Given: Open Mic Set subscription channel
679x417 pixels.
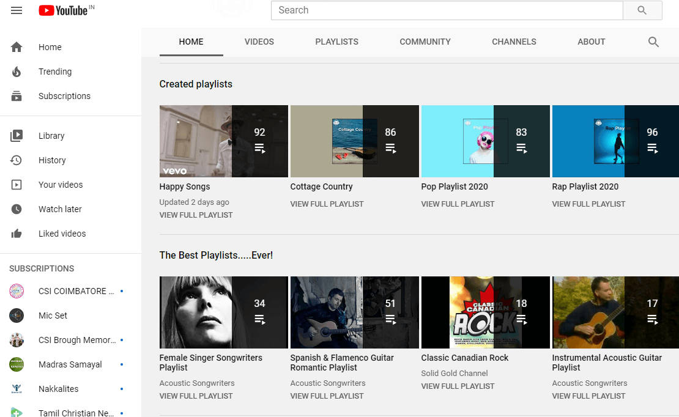Looking at the screenshot, I should tap(53, 316).
